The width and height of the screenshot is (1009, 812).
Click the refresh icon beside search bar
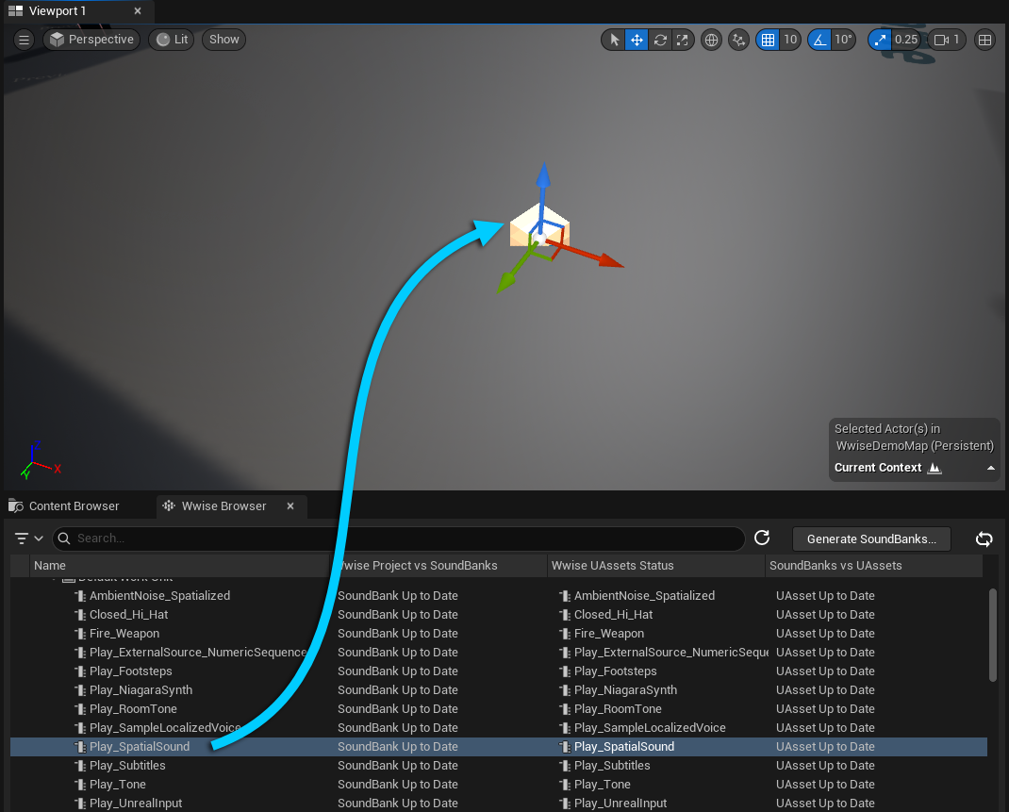[x=762, y=538]
